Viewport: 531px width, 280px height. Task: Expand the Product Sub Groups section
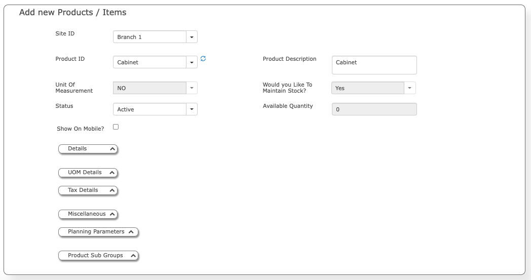pyautogui.click(x=98, y=256)
